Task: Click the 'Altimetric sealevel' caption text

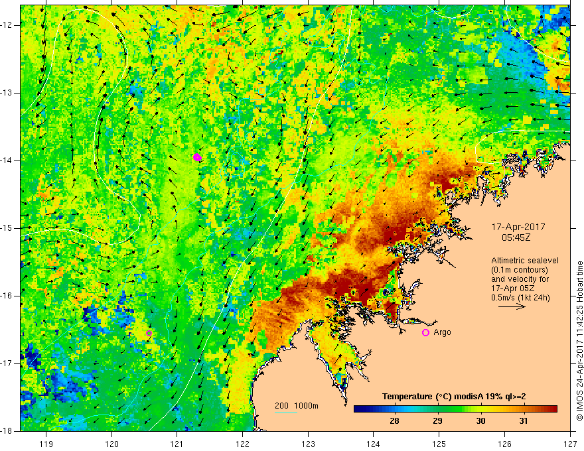Action: point(525,261)
